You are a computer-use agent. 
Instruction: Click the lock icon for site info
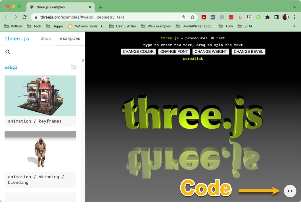[x=36, y=17]
